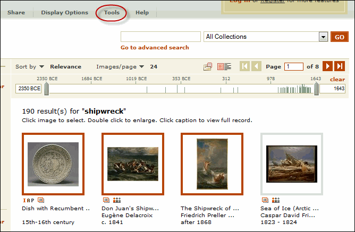355x232 pixels.
Task: Open the Sea of Ice (Arctic ... caption record
Action: 290,208
